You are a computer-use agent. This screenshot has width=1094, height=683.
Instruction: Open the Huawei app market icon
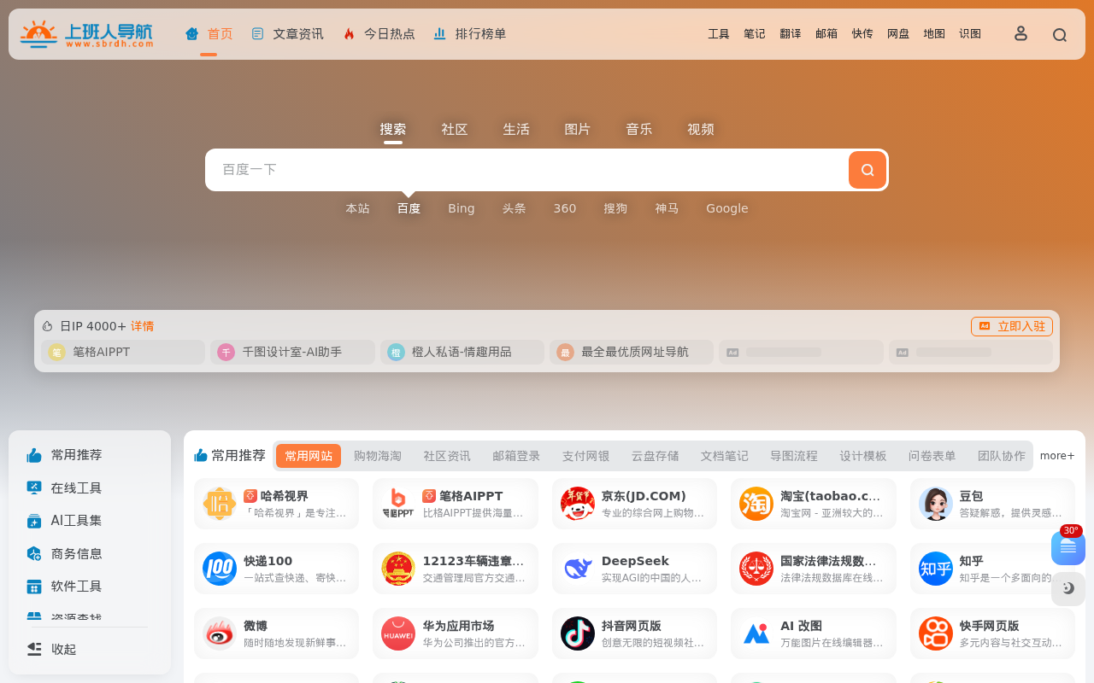click(x=398, y=633)
